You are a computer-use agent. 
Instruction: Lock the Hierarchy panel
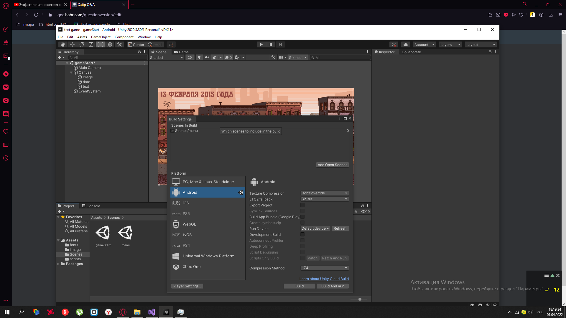coord(139,52)
